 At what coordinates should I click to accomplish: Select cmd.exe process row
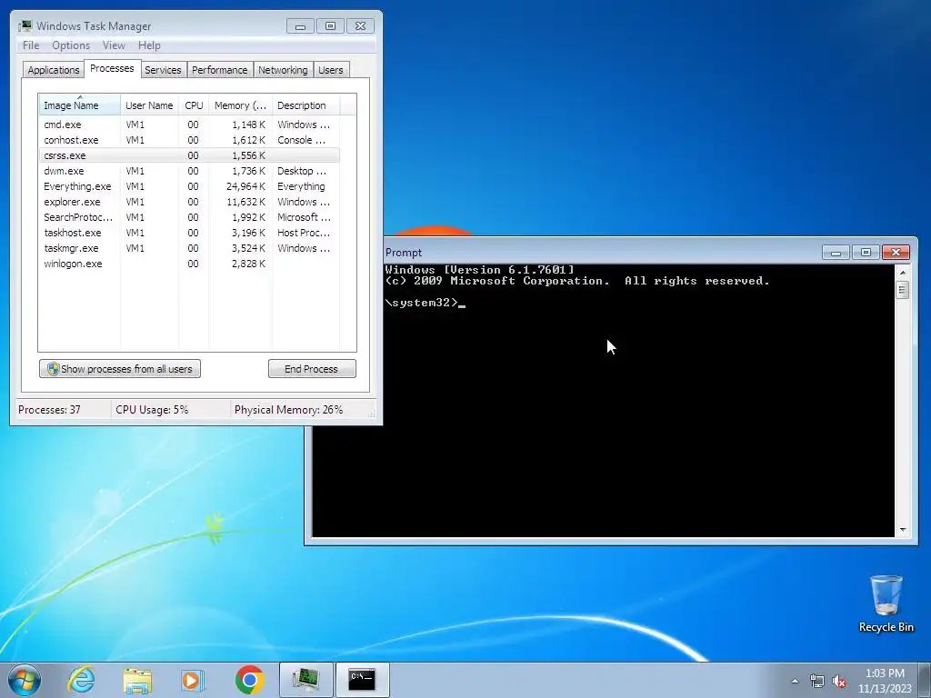(189, 125)
